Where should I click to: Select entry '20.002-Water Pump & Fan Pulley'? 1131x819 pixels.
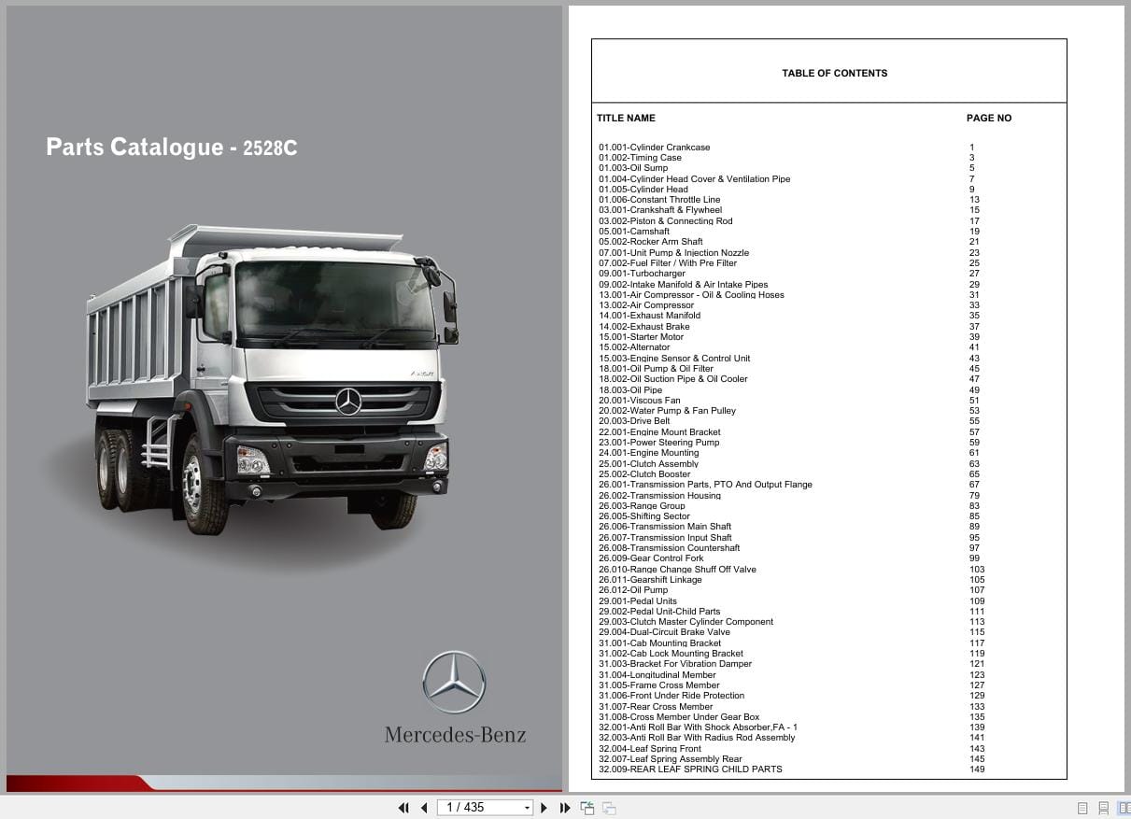(x=668, y=411)
